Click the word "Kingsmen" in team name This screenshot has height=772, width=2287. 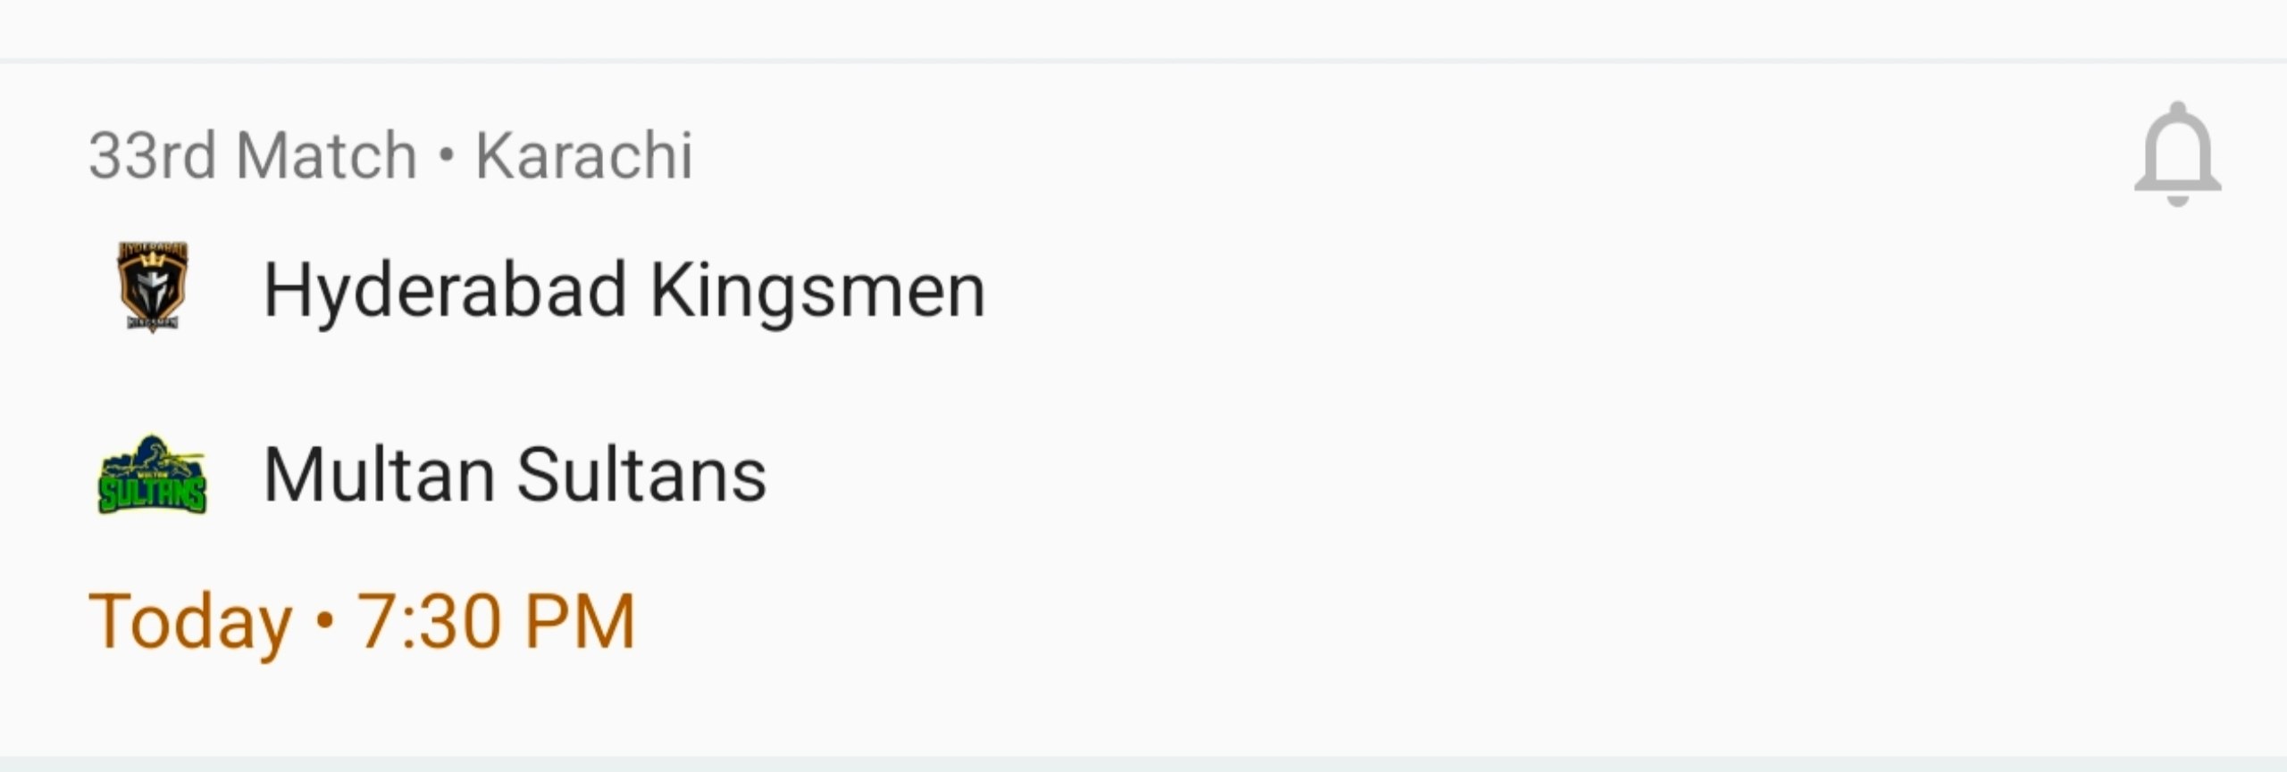[x=817, y=291]
